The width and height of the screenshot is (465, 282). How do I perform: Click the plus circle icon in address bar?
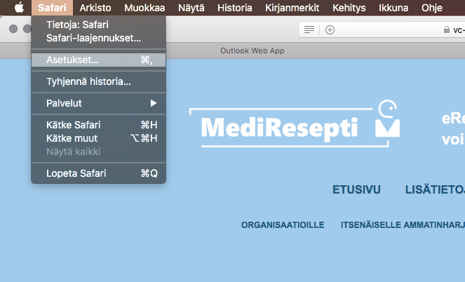pos(330,29)
